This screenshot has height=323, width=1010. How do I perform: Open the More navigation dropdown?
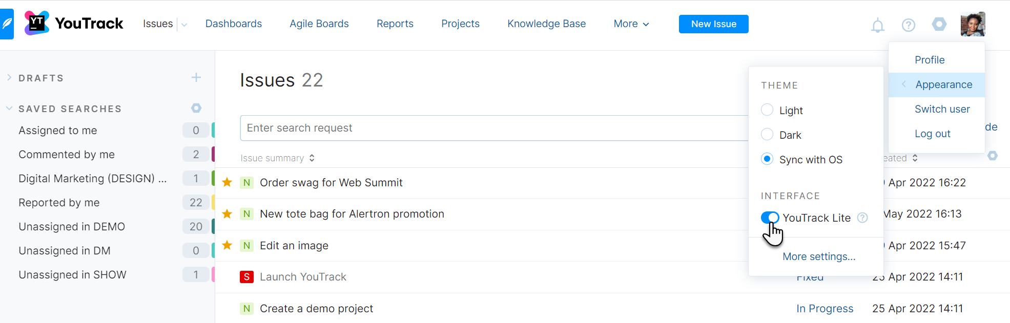click(x=631, y=24)
